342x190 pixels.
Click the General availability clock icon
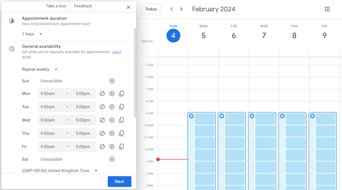click(x=12, y=49)
